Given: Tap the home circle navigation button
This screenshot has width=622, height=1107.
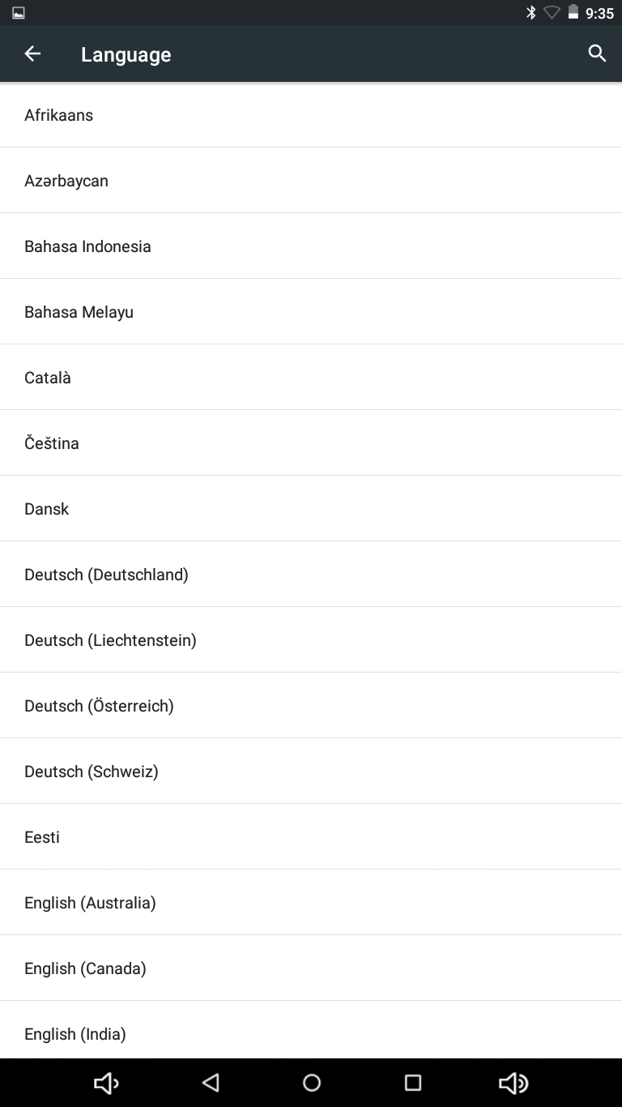Looking at the screenshot, I should pos(312,1083).
